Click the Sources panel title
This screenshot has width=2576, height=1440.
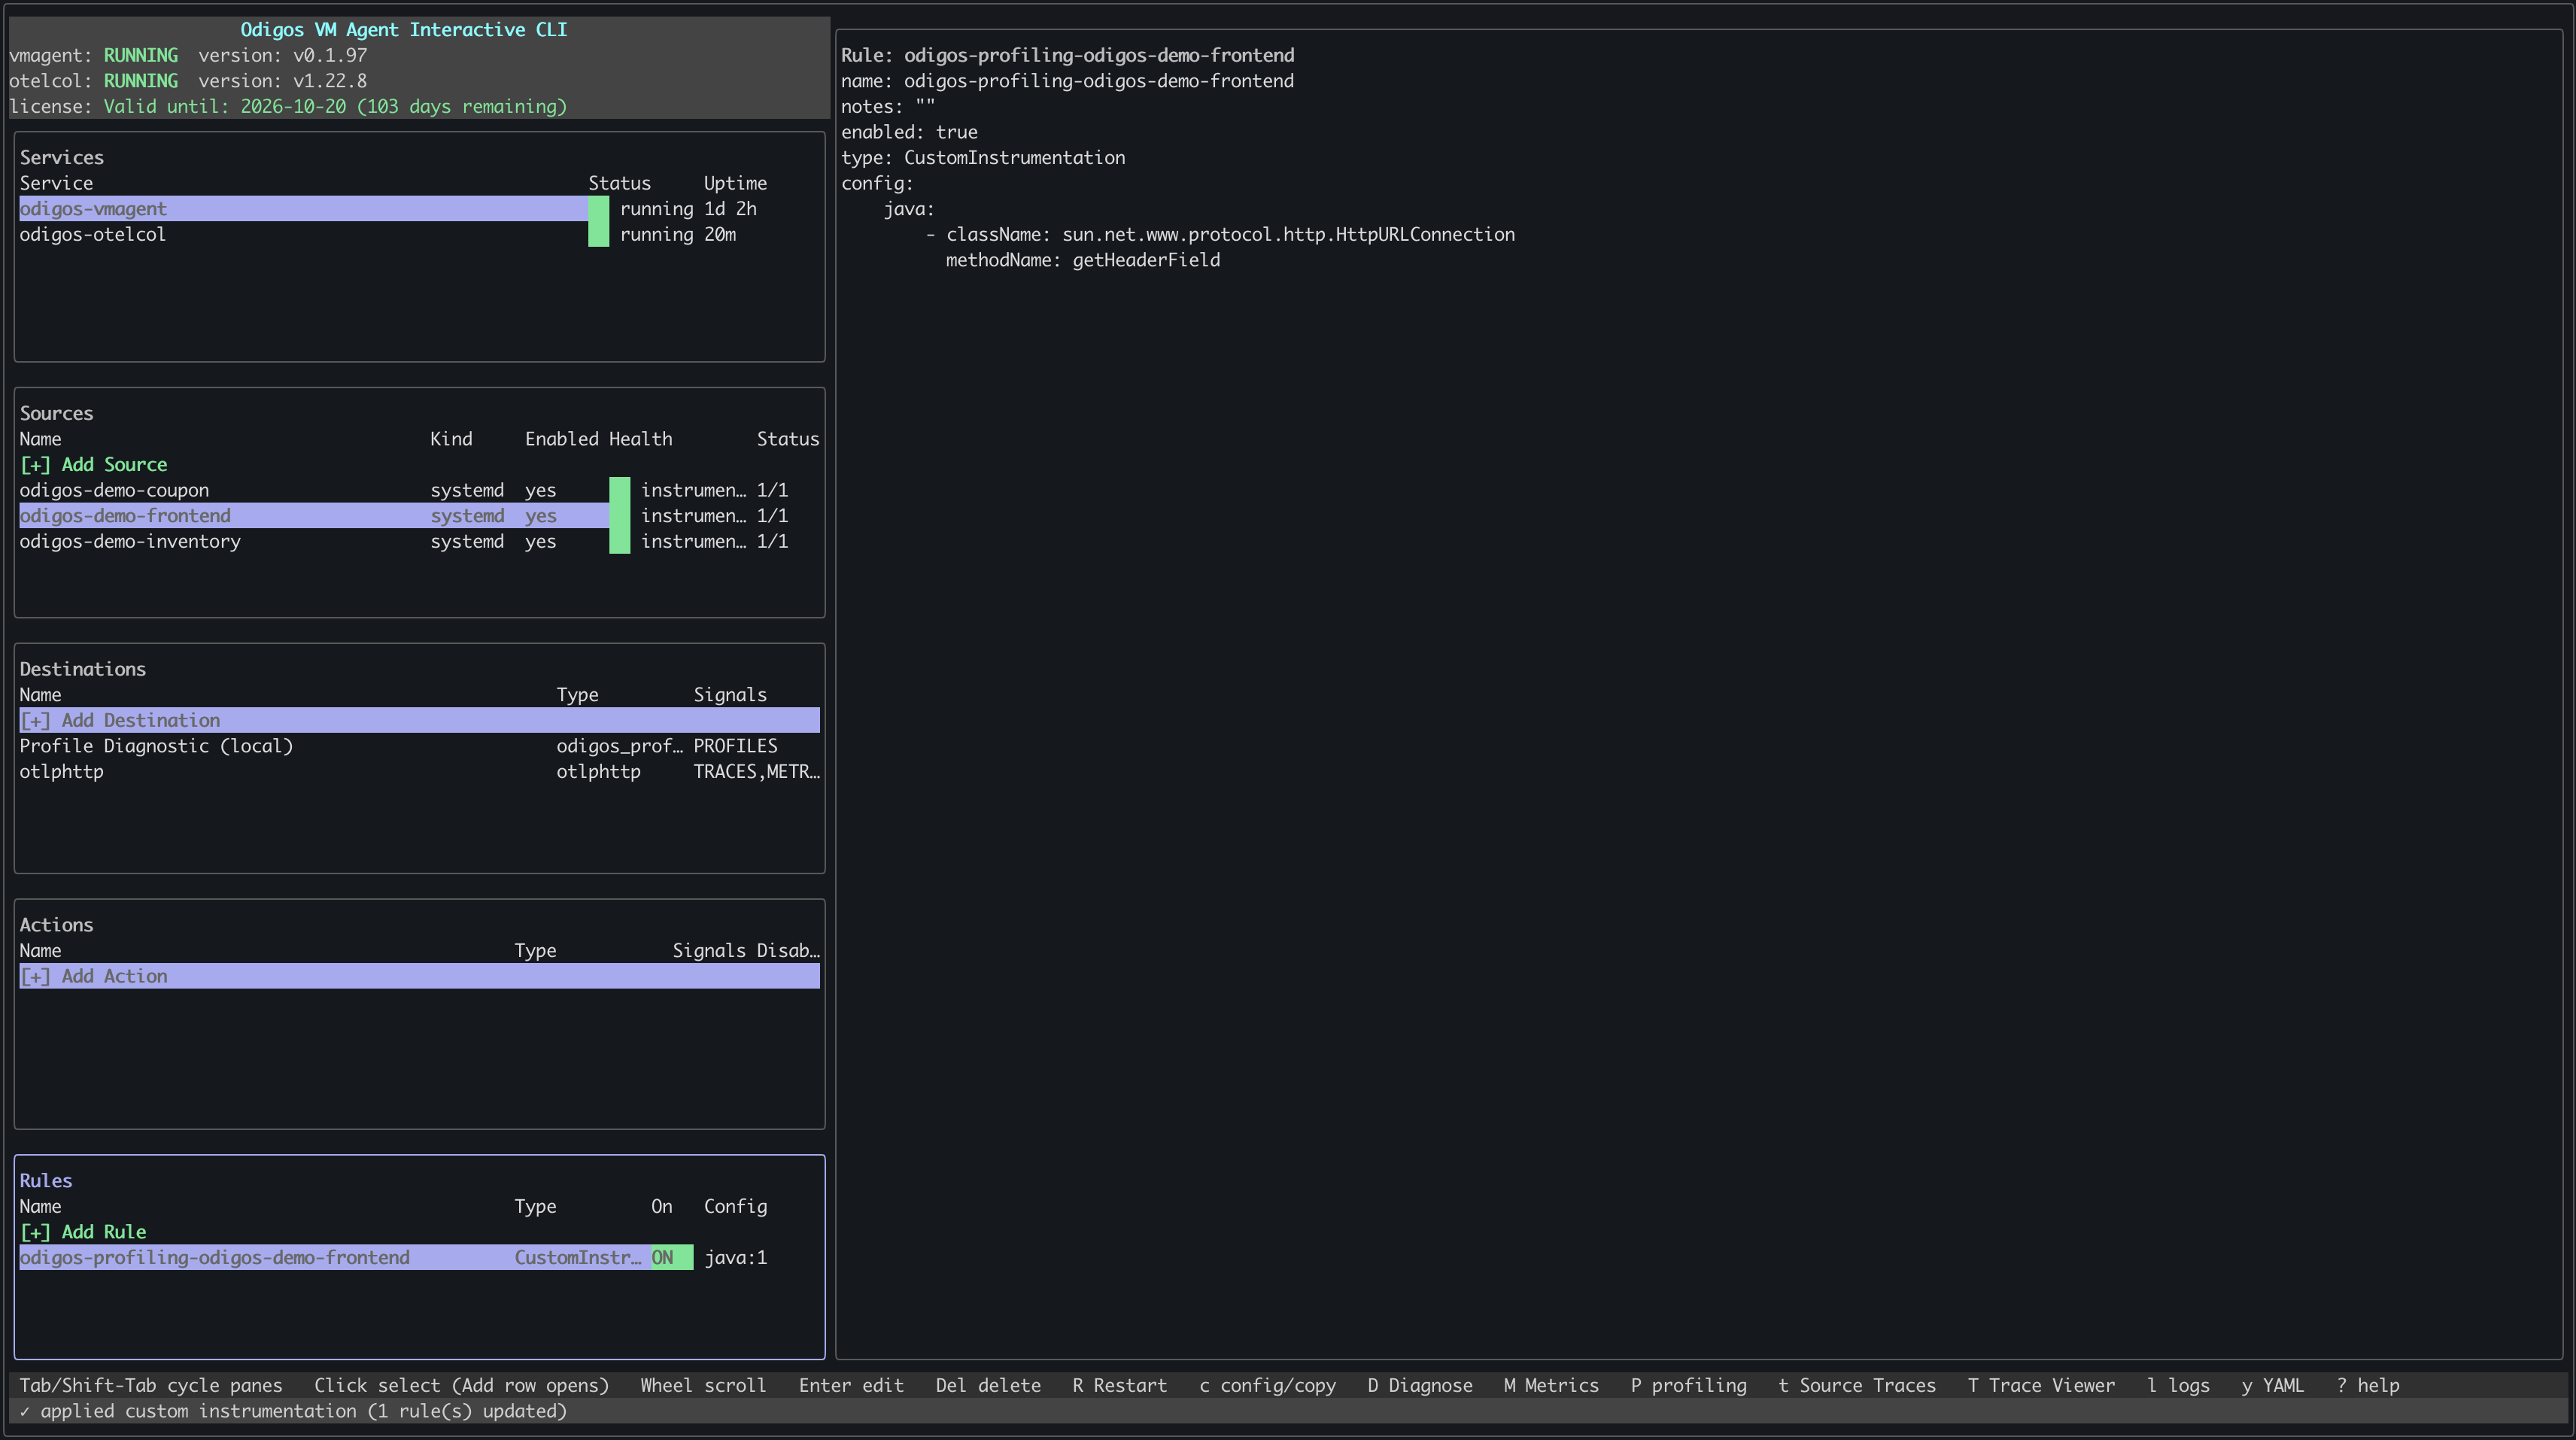click(56, 414)
